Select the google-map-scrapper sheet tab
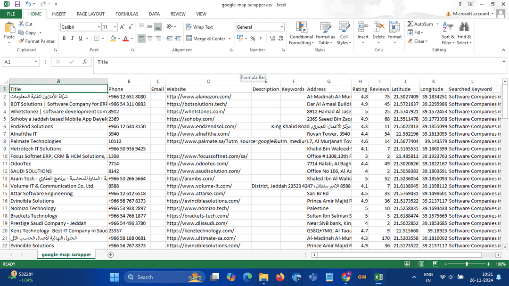 66,255
